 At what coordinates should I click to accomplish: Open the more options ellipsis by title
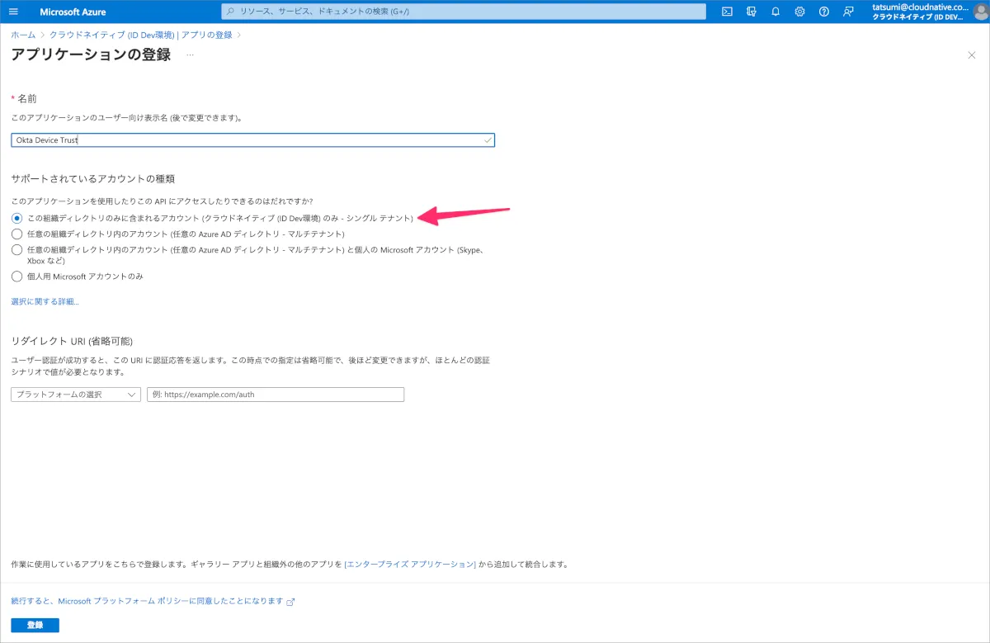click(190, 54)
